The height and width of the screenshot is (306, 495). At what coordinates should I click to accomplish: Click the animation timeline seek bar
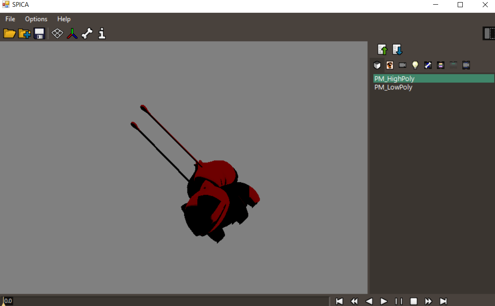(165, 301)
